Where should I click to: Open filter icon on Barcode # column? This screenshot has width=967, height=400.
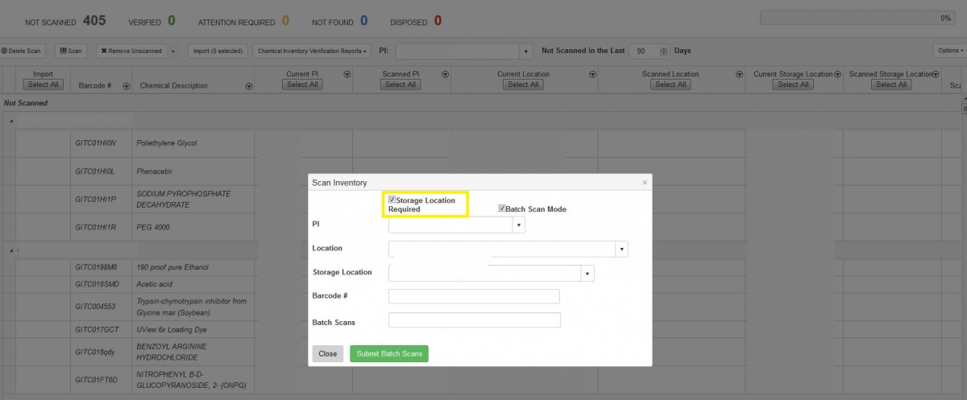[126, 86]
